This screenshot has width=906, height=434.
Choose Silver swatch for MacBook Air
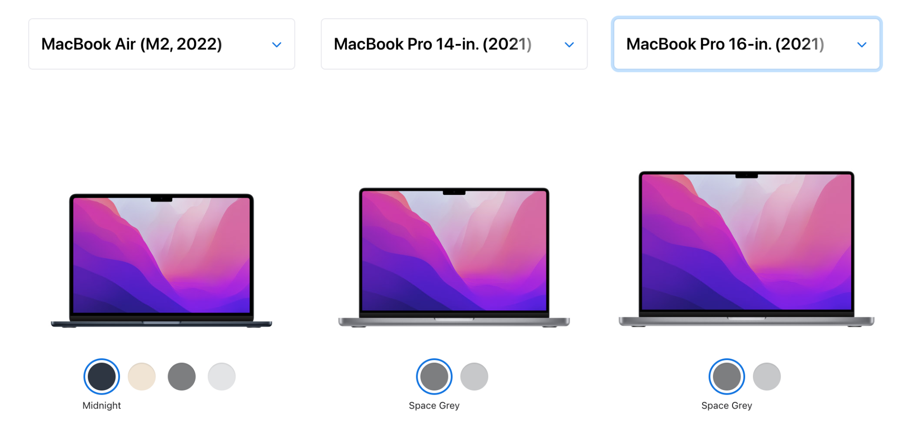(x=222, y=376)
